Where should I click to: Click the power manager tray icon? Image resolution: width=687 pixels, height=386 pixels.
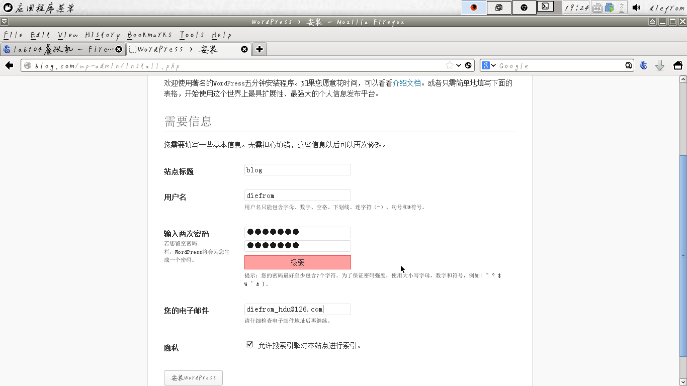[622, 8]
